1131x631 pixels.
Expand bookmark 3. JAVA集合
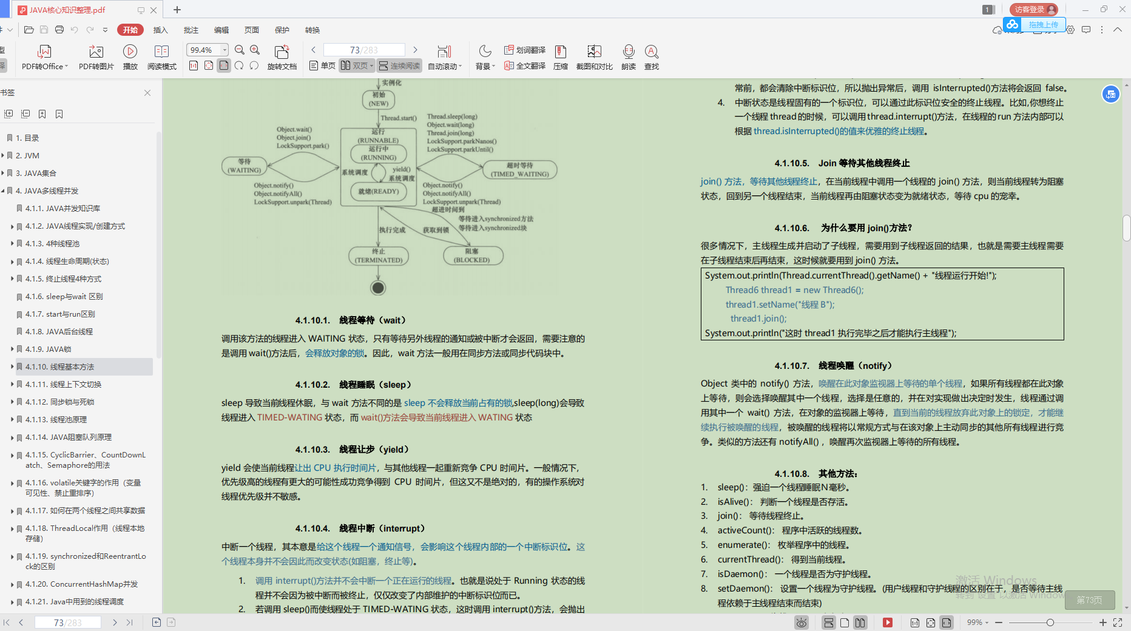[3, 174]
